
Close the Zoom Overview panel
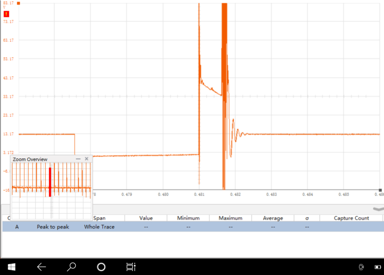click(x=87, y=159)
